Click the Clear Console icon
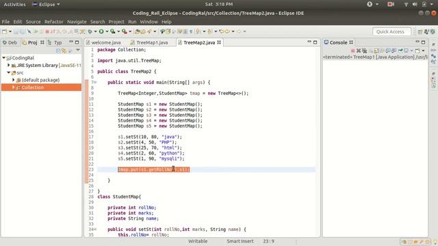The image size is (438, 246). click(x=371, y=51)
